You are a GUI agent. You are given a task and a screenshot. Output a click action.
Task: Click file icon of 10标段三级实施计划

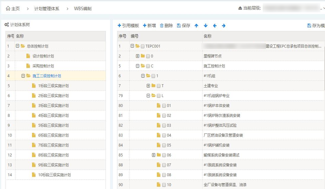tap(34, 175)
